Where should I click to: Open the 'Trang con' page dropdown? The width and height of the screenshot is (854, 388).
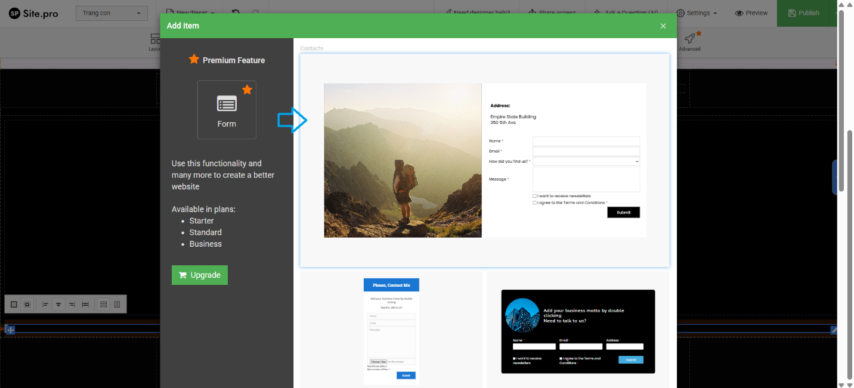[112, 13]
